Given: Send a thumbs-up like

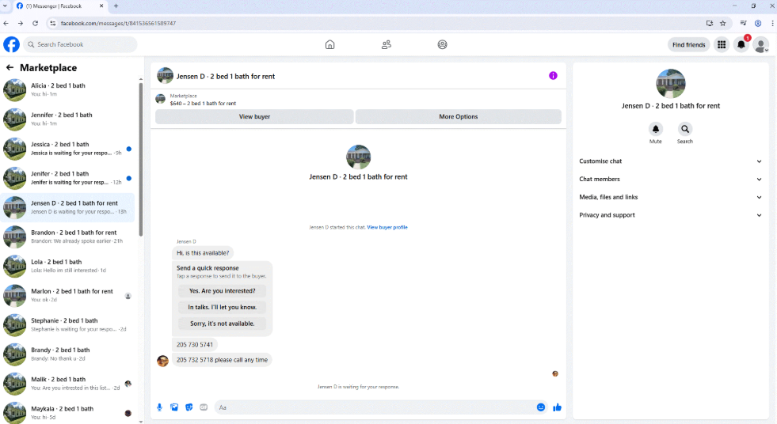Looking at the screenshot, I should 557,407.
